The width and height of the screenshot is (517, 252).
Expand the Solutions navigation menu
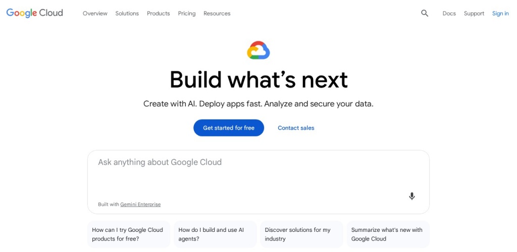point(127,14)
